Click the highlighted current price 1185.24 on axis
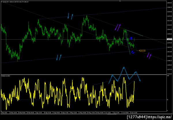173x120 pixels. click(x=170, y=39)
